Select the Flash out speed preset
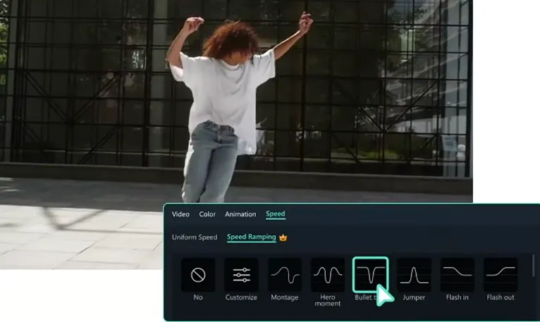 501,275
